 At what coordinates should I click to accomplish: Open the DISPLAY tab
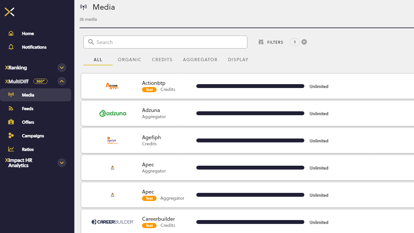(x=238, y=60)
